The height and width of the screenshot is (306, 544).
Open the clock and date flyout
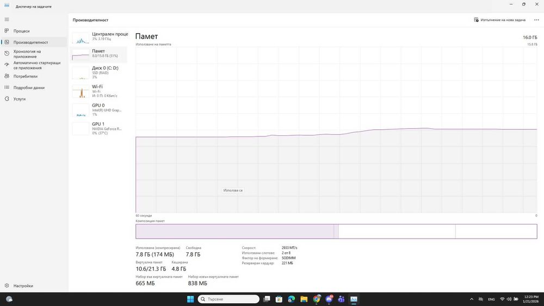[531, 299]
